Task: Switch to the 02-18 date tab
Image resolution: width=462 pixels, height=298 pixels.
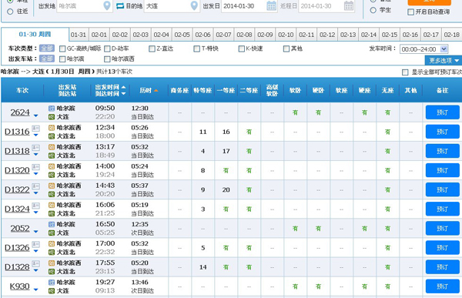Action: [x=452, y=35]
